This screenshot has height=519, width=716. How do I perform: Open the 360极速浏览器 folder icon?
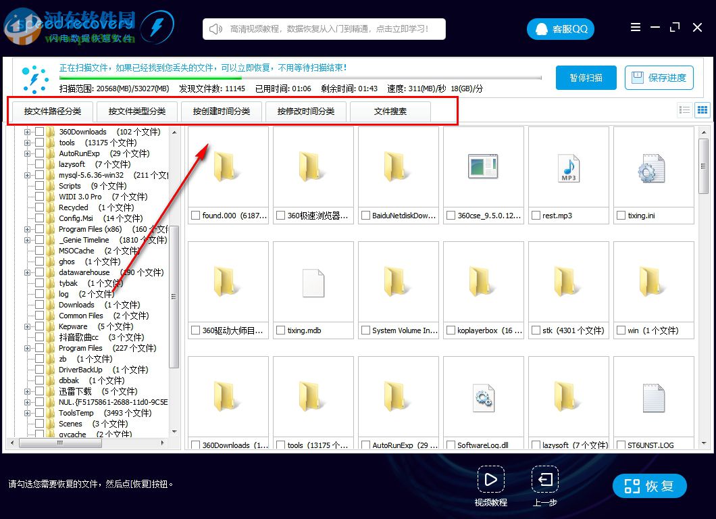(311, 167)
